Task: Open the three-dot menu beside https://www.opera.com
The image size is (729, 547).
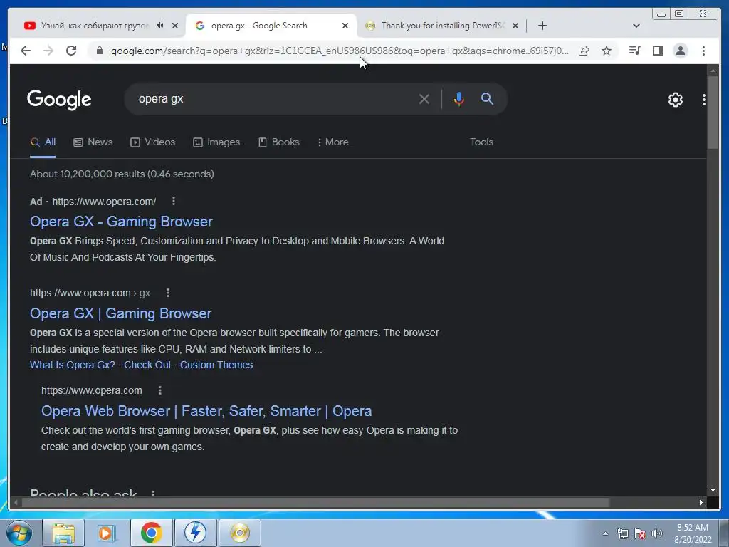Action: [x=160, y=390]
